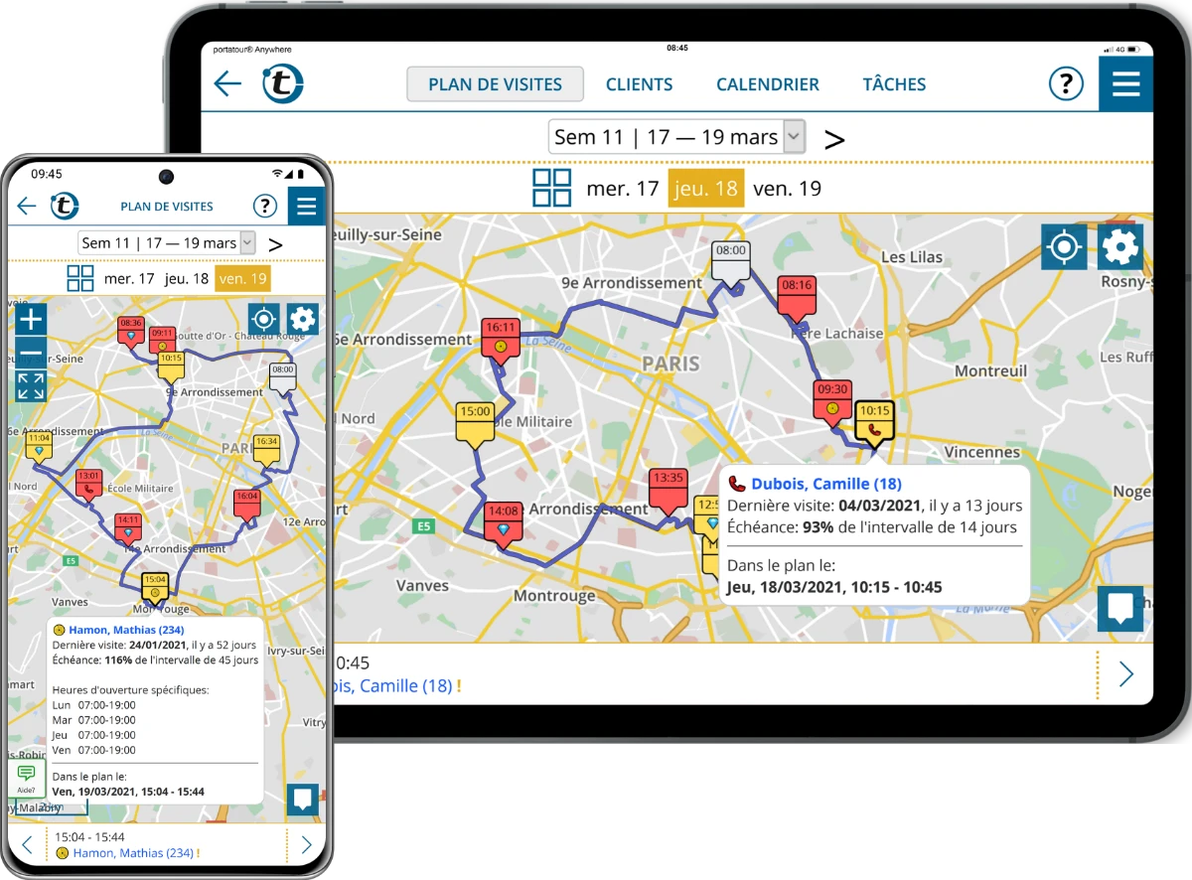Tap PLAN DE VISITES title on phone
The width and height of the screenshot is (1192, 880).
click(x=167, y=207)
